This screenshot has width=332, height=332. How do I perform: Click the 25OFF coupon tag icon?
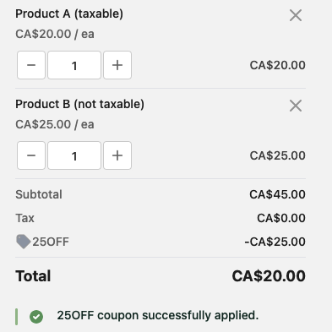coord(23,242)
